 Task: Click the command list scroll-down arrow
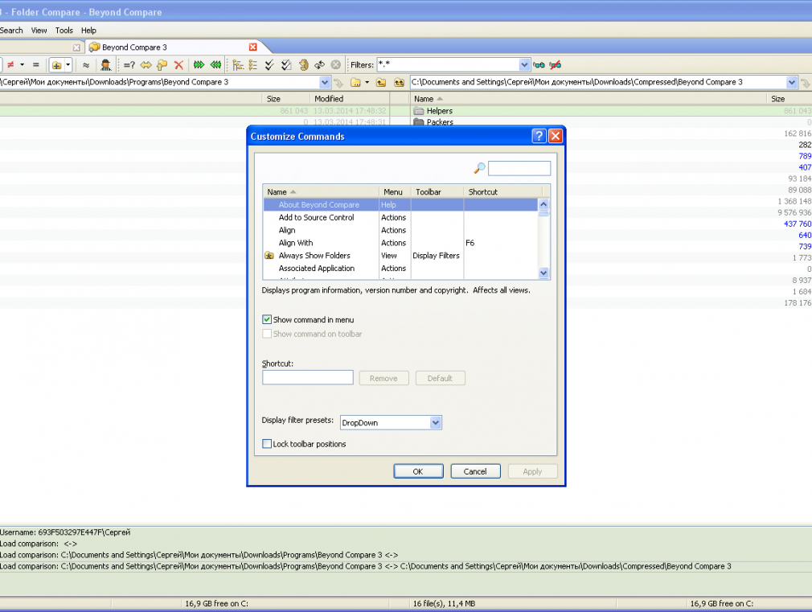[x=543, y=273]
